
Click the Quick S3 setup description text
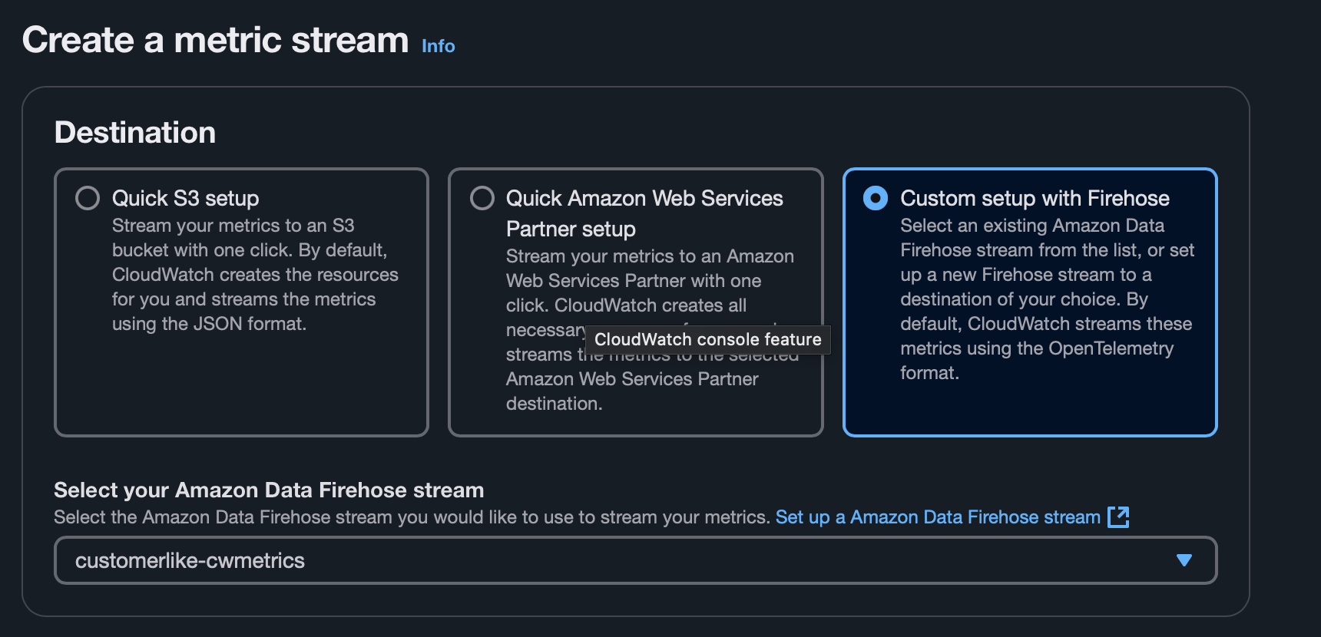tap(255, 275)
